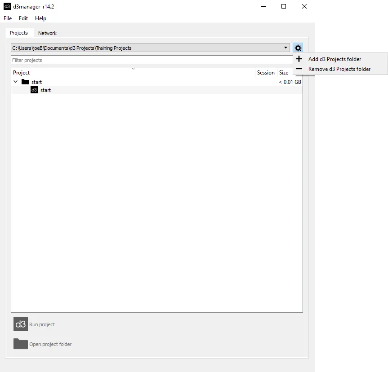Select the start project entry

45,90
